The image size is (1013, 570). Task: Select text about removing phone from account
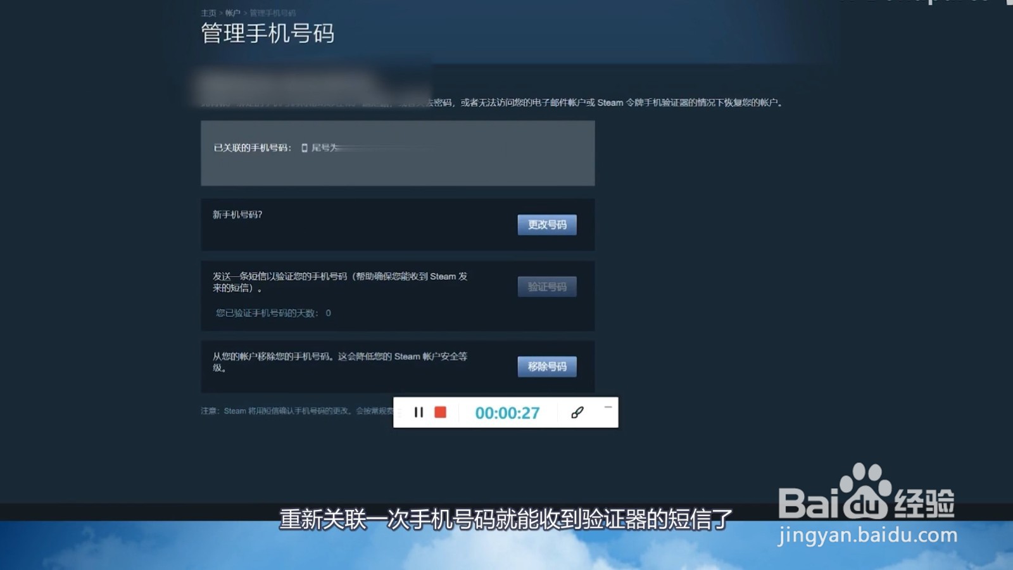(x=340, y=362)
